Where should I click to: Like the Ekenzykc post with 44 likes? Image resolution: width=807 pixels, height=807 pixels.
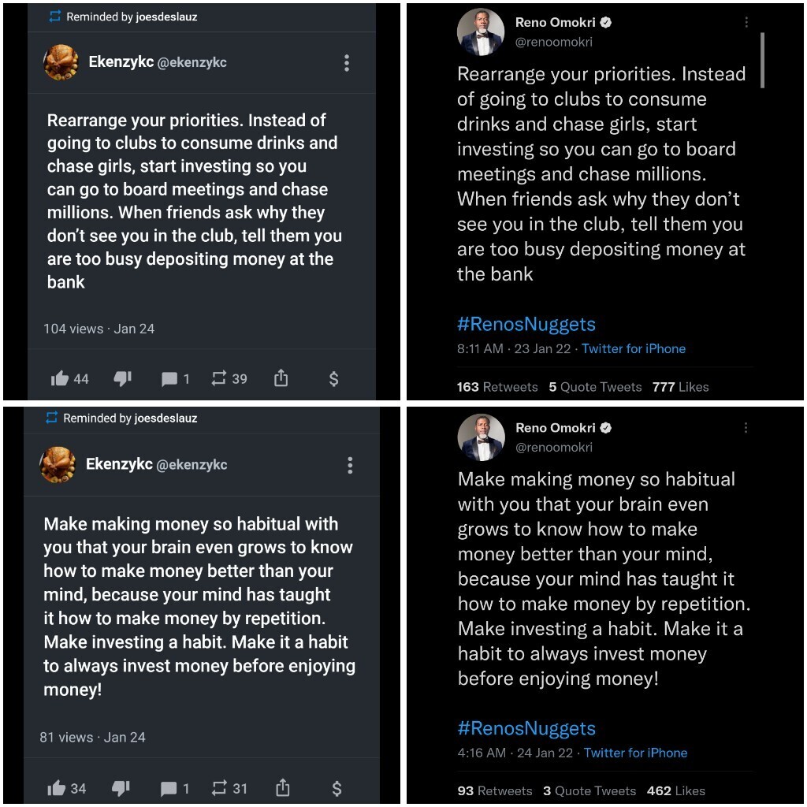pyautogui.click(x=60, y=379)
